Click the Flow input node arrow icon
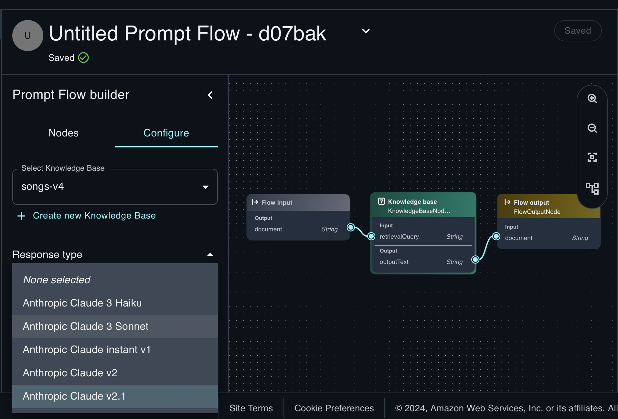The image size is (618, 419). point(255,202)
